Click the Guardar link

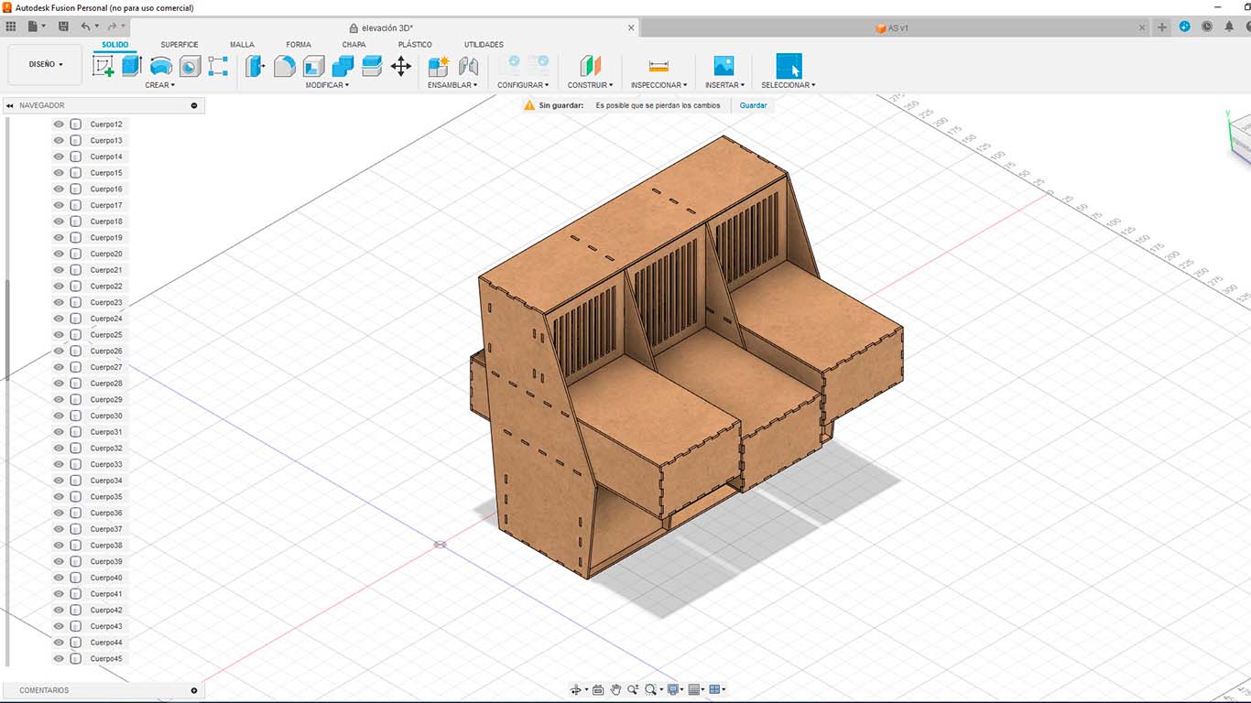(x=754, y=105)
